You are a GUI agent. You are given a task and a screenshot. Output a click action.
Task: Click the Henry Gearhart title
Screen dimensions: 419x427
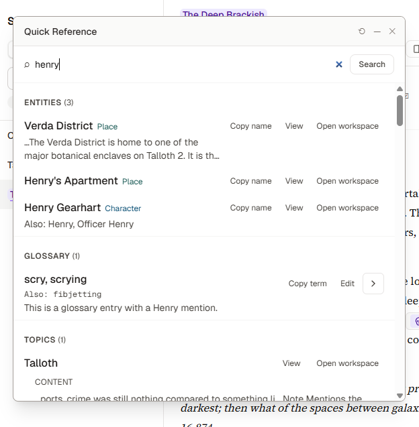point(62,208)
